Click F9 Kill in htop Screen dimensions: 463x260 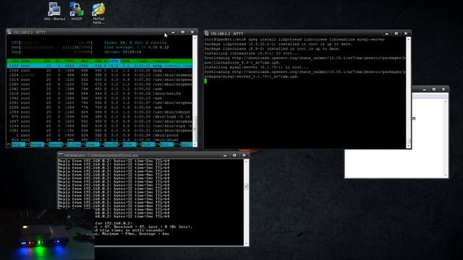165,144
